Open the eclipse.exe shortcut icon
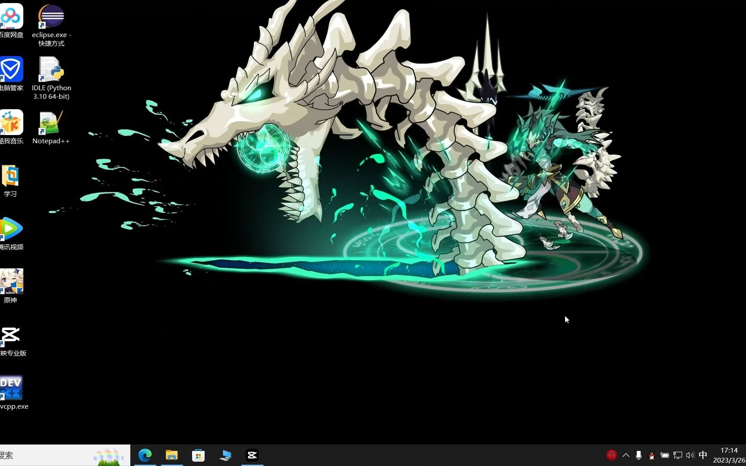This screenshot has width=746, height=466. pos(51,25)
